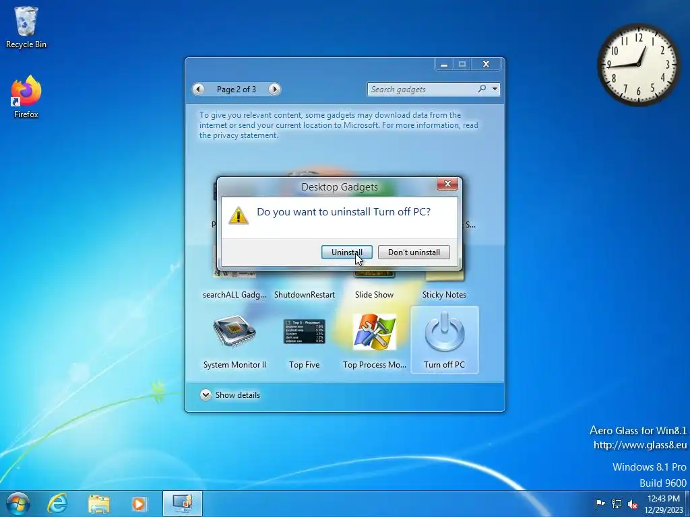Open the Action Center flag icon

[600, 504]
